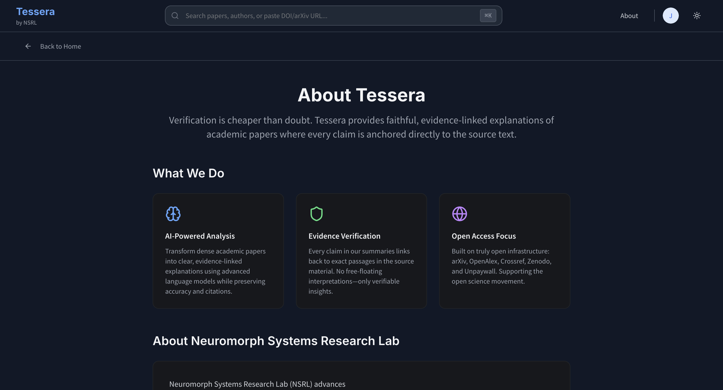Click the ⌘K shortcut badge
This screenshot has width=723, height=390.
tap(488, 15)
